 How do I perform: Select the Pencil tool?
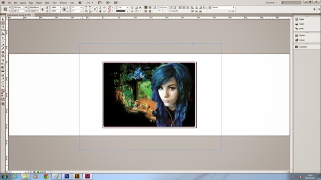click(x=3, y=49)
